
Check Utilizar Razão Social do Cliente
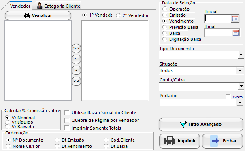click(x=67, y=113)
